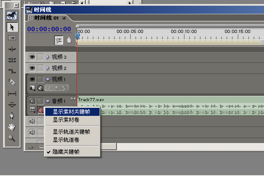Toggle the eye on 视频 2 track
The height and width of the screenshot is (176, 264).
pos(32,68)
